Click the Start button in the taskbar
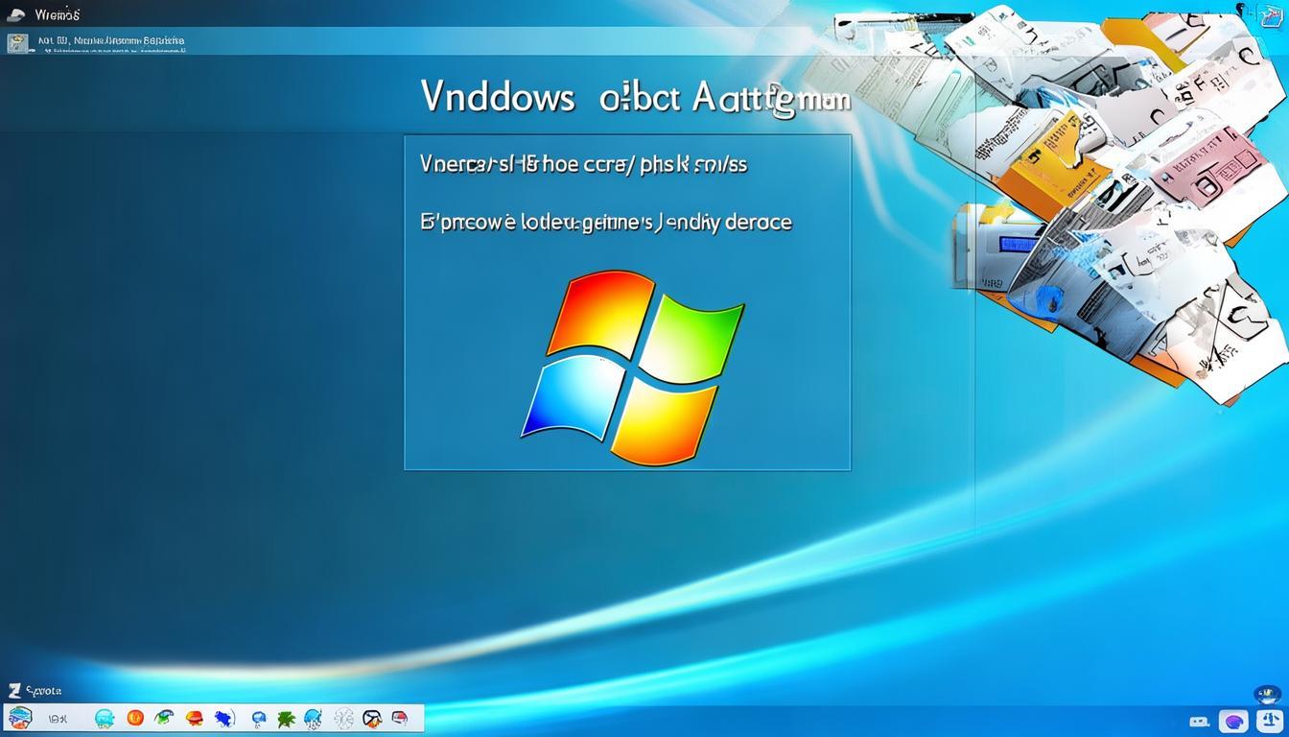Image resolution: width=1289 pixels, height=737 pixels. [19, 718]
